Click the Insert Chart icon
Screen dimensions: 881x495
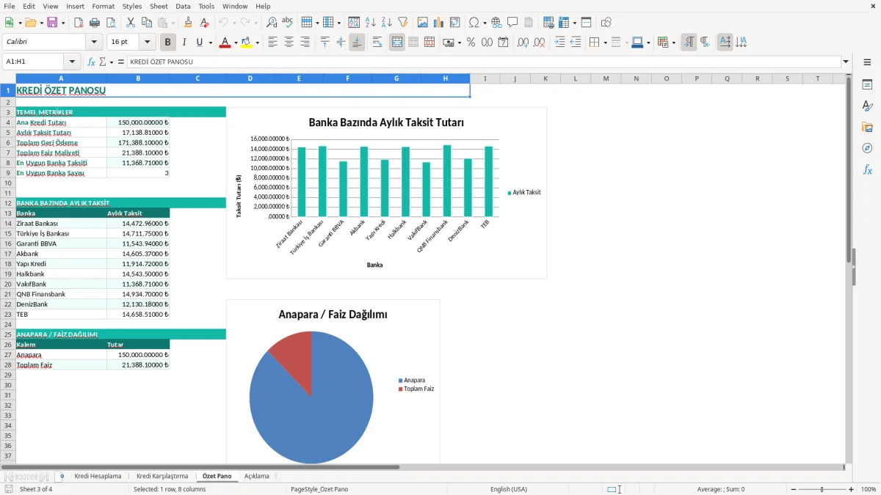pyautogui.click(x=439, y=23)
